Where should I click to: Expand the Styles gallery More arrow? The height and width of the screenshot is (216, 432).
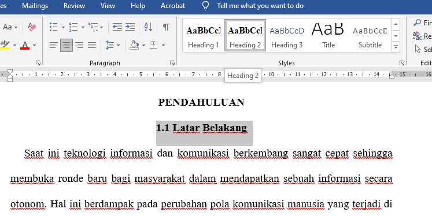pyautogui.click(x=396, y=47)
